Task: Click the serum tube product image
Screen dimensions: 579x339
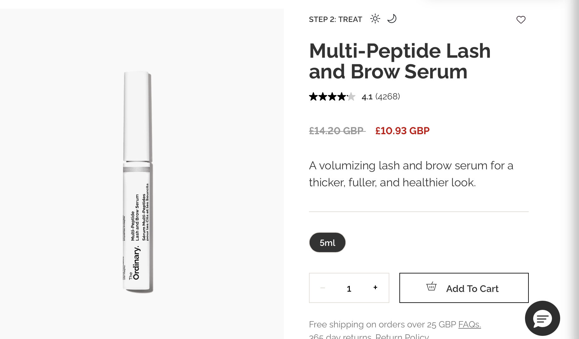Action: (137, 182)
